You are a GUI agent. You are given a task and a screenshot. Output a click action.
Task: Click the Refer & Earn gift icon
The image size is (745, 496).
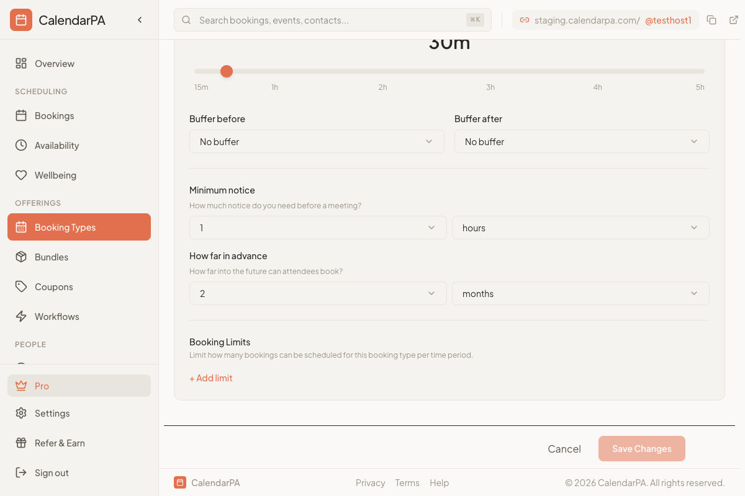pyautogui.click(x=21, y=443)
